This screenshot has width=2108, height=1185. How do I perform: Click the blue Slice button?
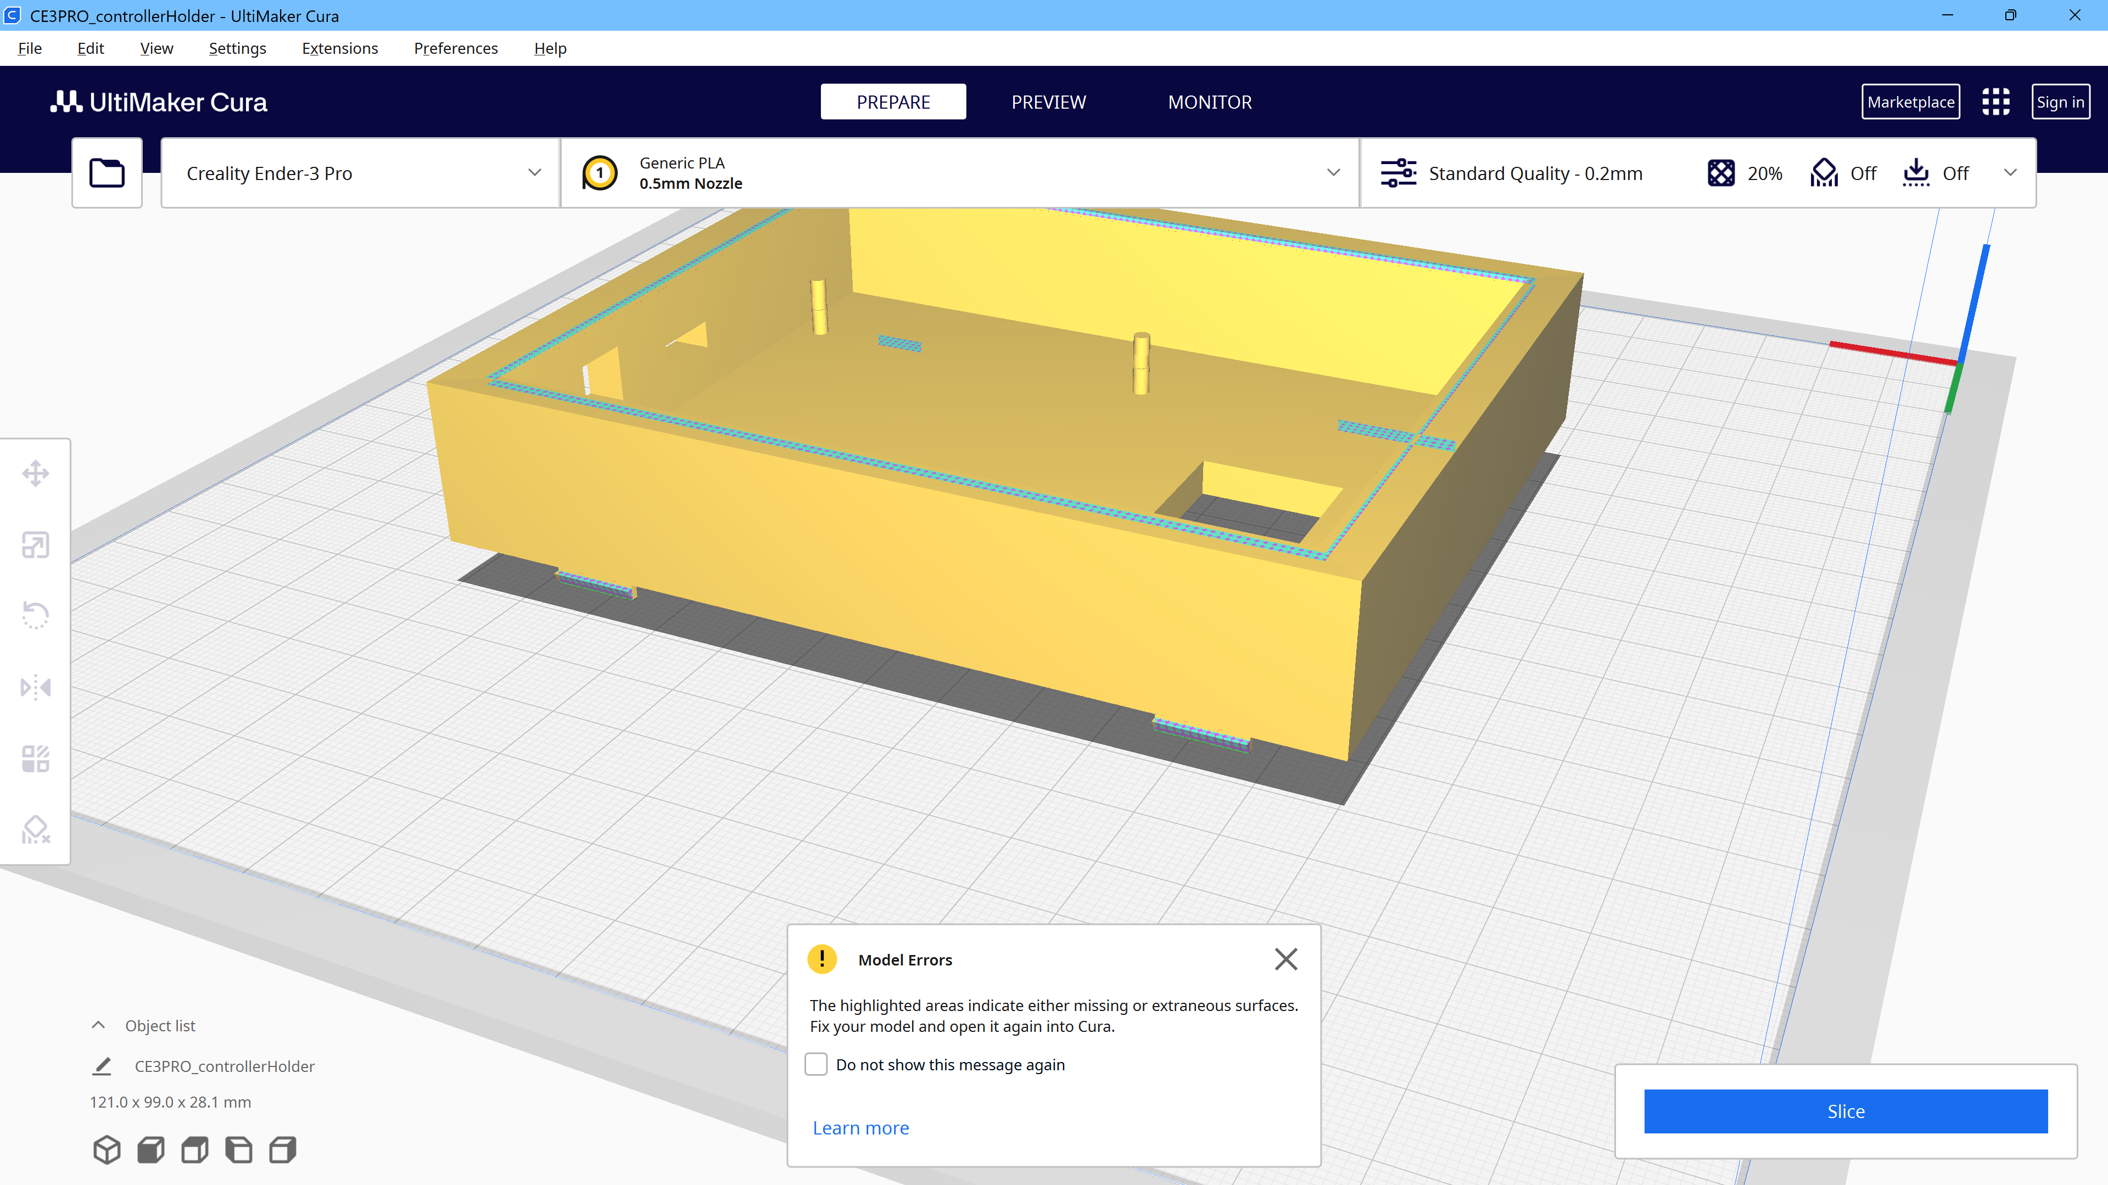[x=1846, y=1110]
